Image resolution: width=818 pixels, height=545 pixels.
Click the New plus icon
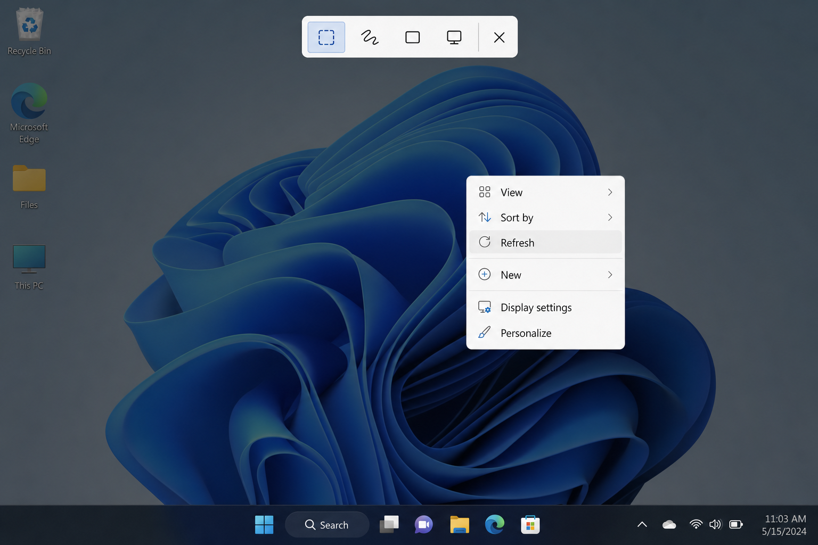tap(485, 275)
